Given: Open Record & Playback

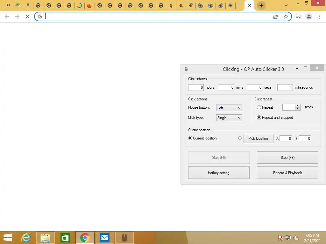Looking at the screenshot, I should 287,173.
